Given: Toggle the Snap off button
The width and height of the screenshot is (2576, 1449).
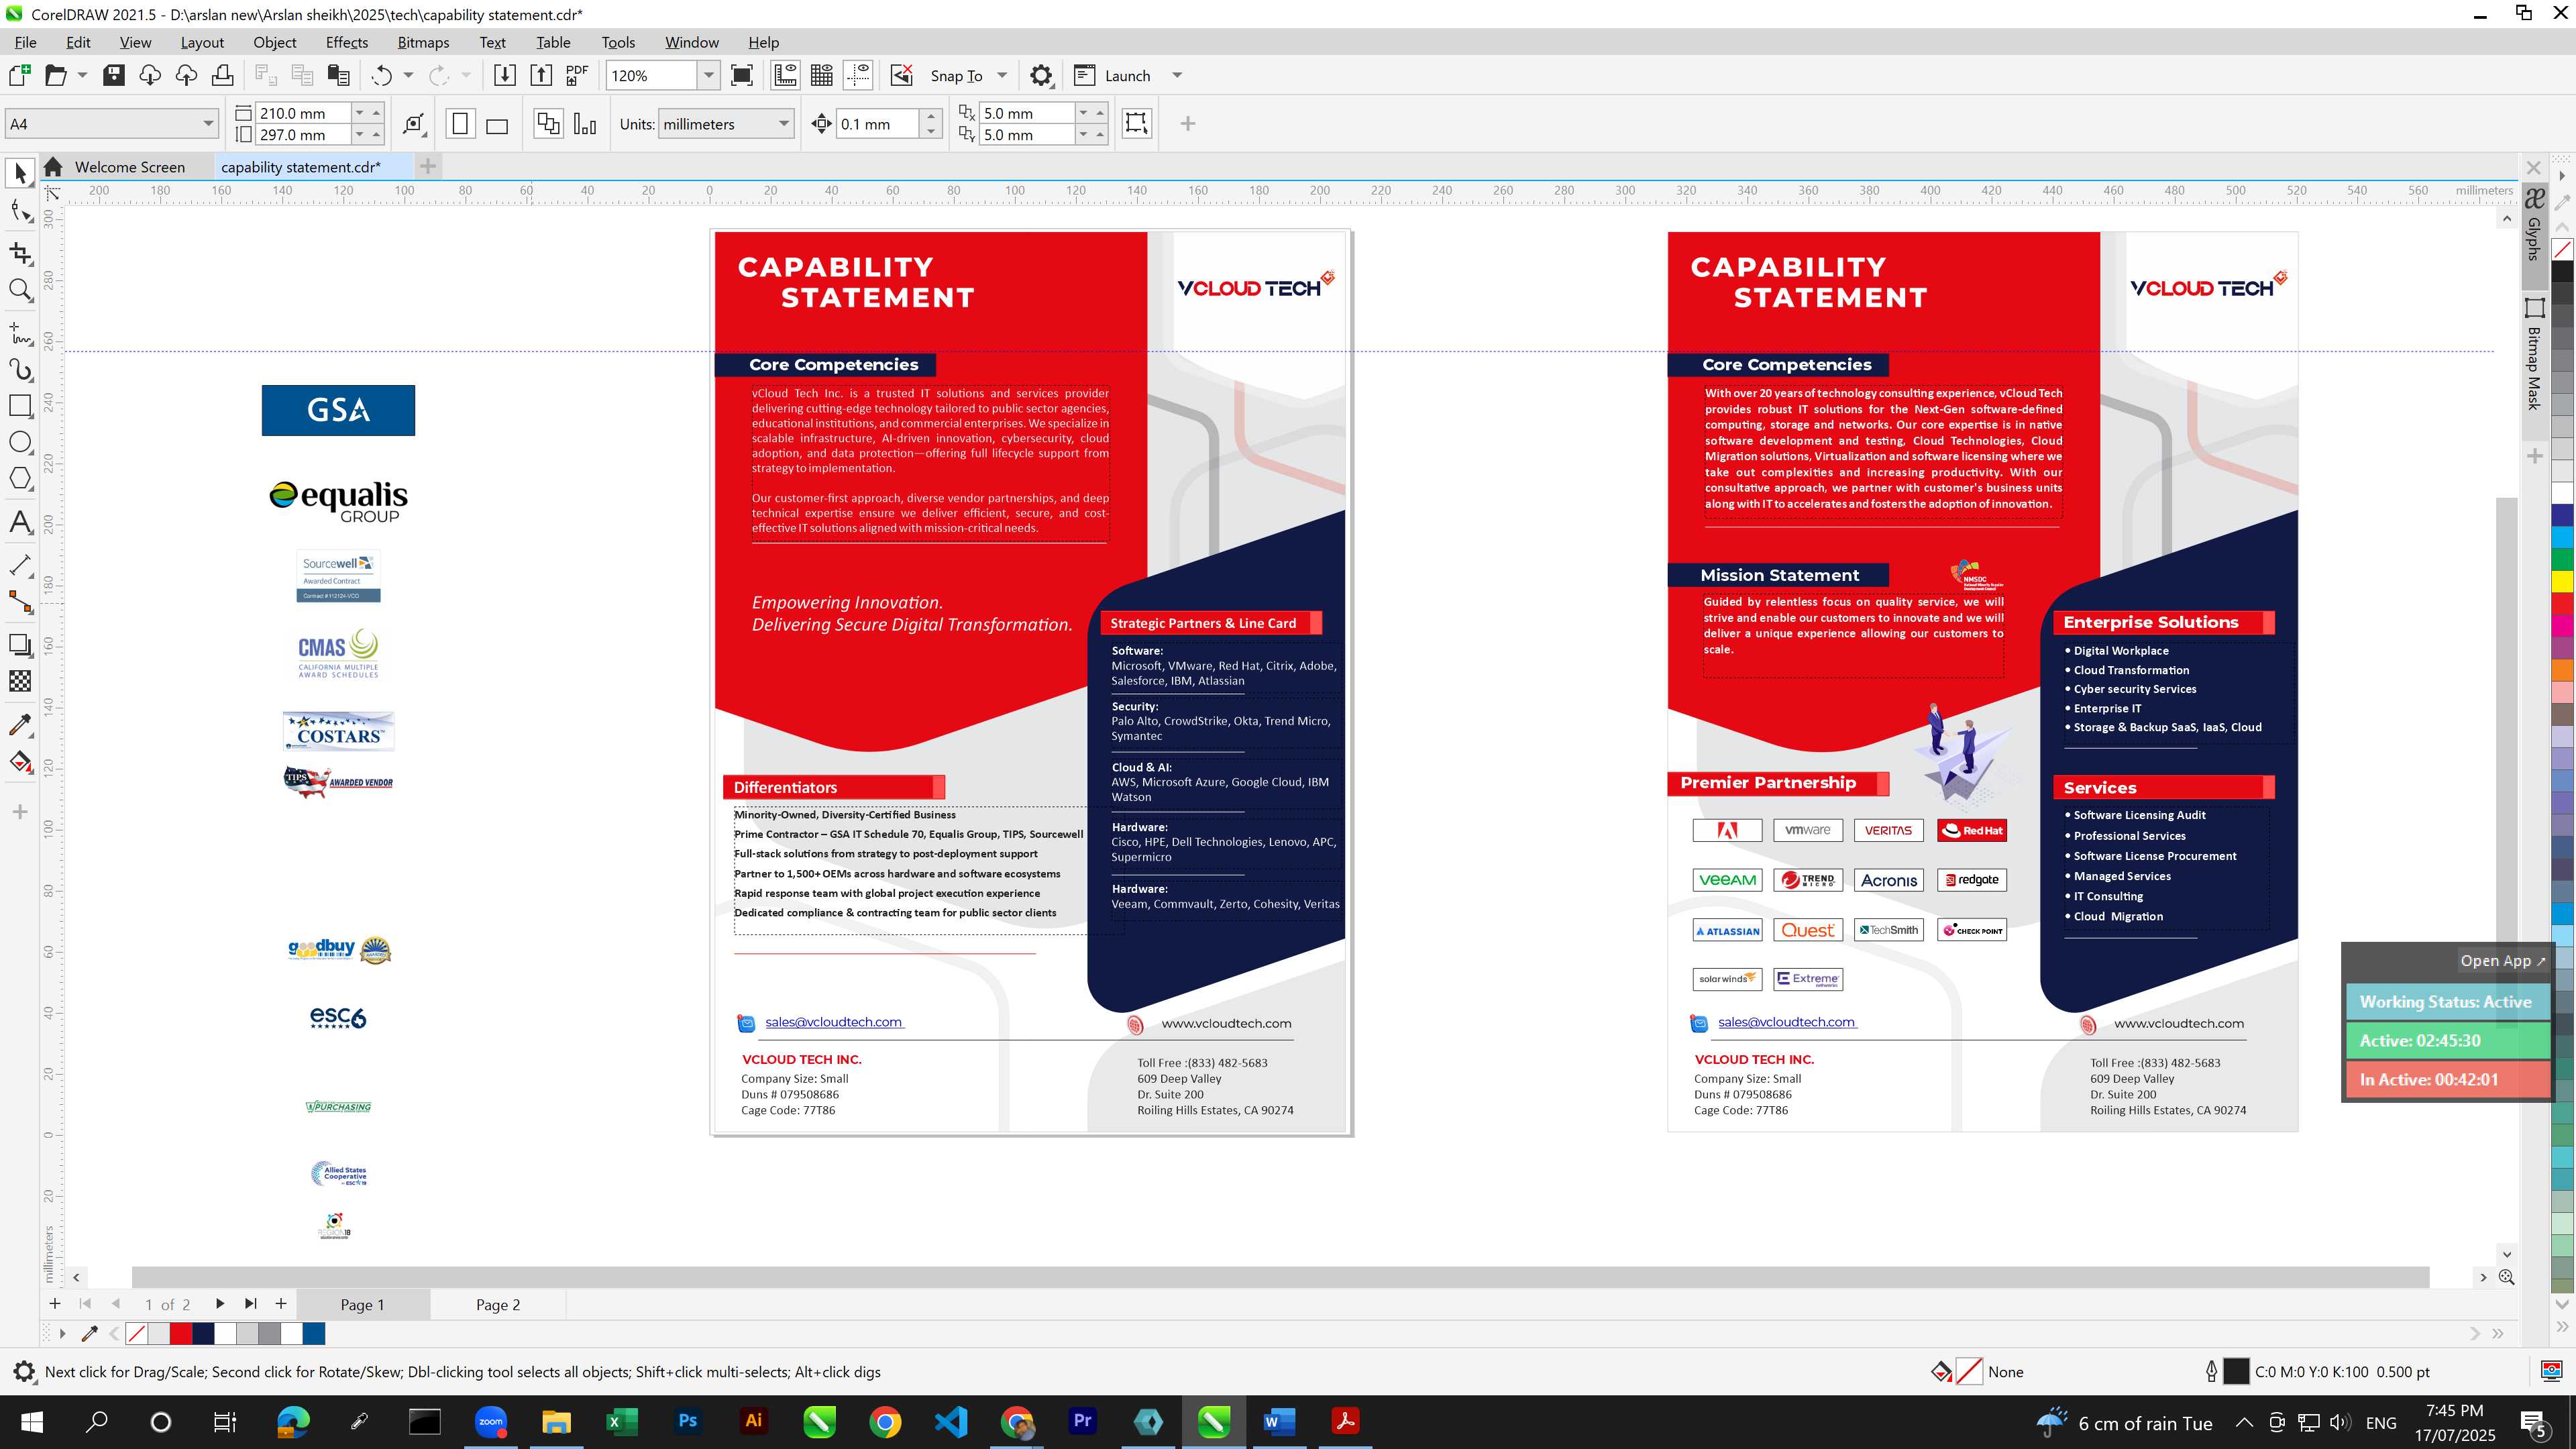Looking at the screenshot, I should (902, 76).
